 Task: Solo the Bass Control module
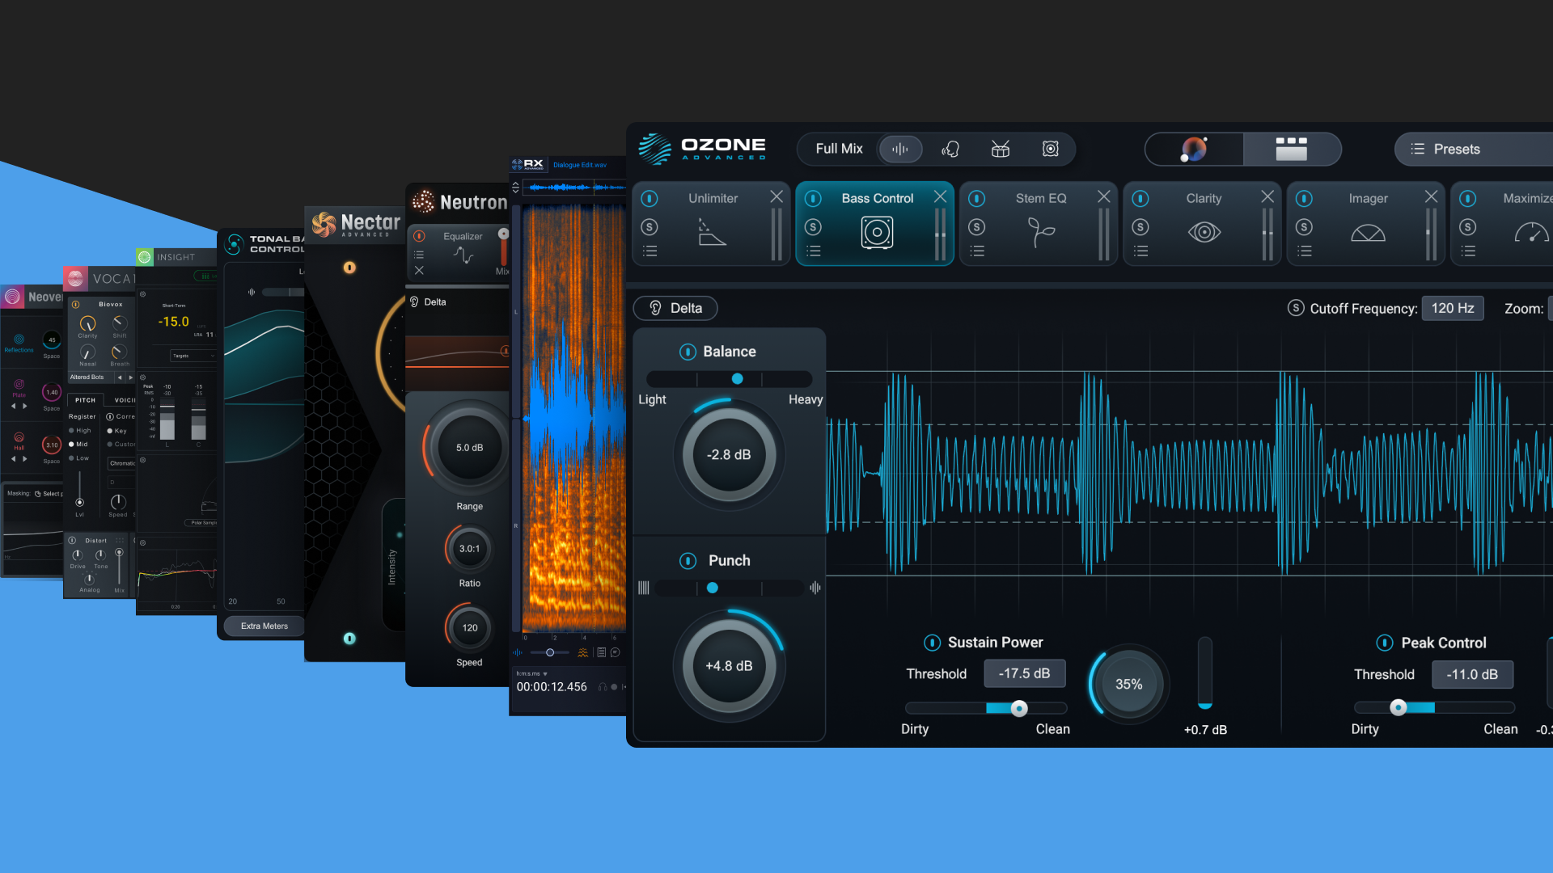813,227
